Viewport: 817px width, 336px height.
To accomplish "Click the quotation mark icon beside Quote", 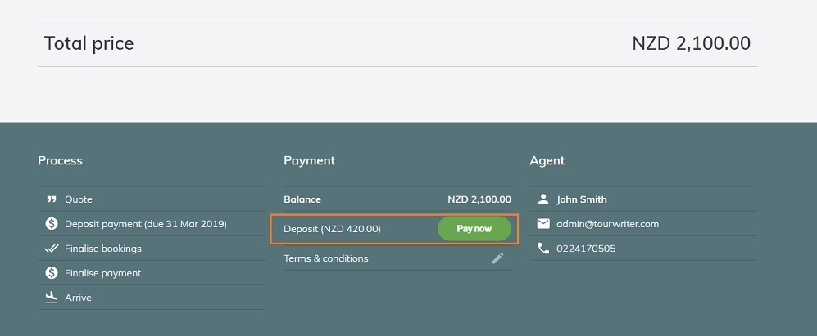I will [x=51, y=199].
